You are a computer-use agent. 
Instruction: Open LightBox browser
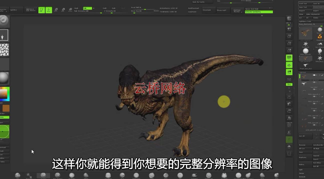coord(16,10)
